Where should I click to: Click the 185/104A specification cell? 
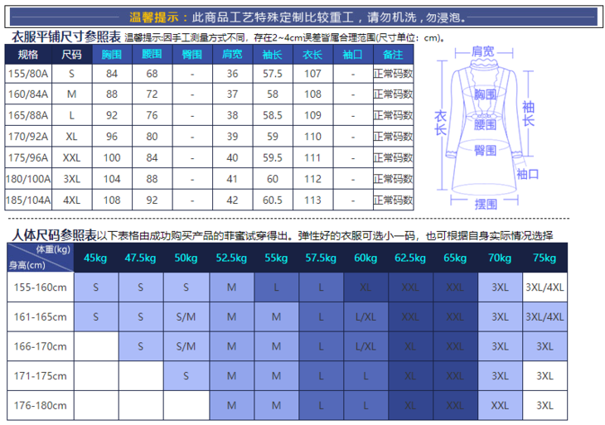coord(28,200)
